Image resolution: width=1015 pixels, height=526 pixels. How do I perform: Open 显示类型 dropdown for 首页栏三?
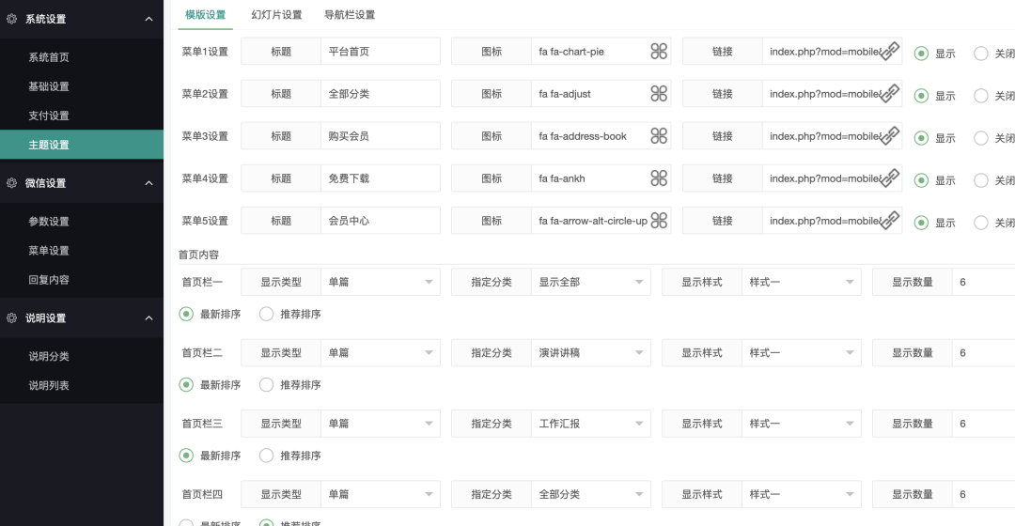tap(380, 424)
